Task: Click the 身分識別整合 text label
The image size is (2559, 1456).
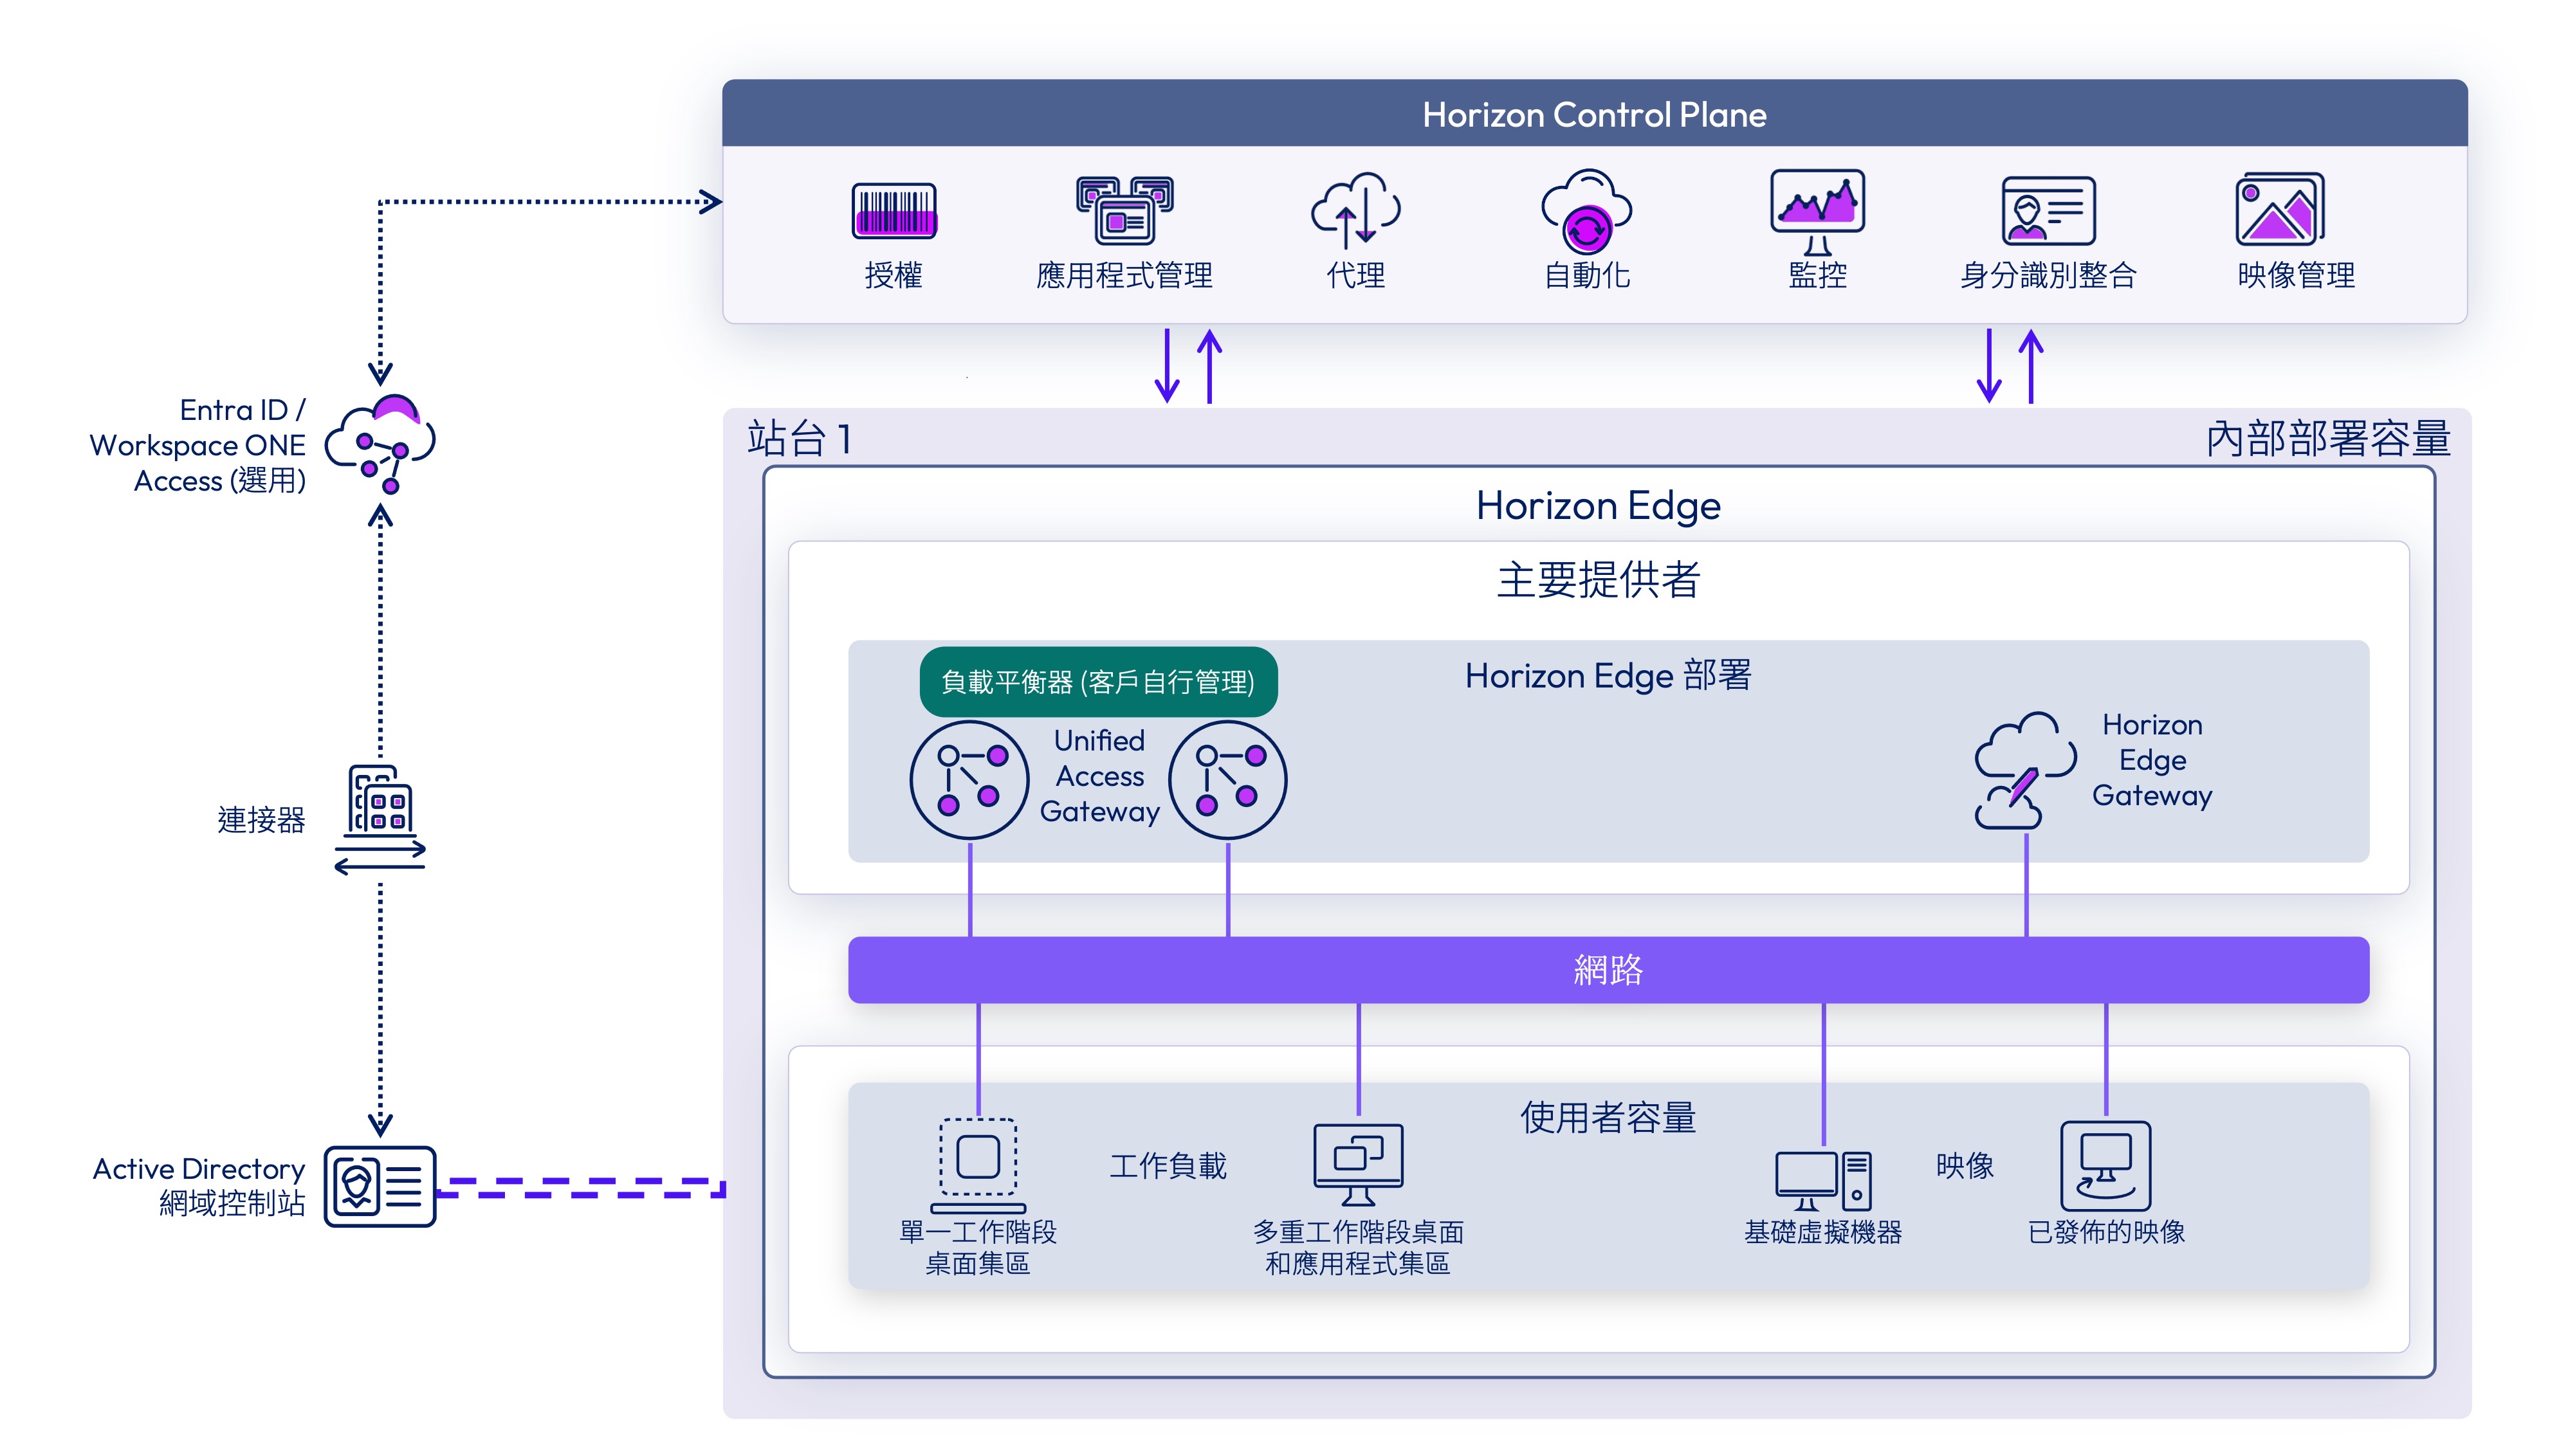Action: (x=2048, y=275)
